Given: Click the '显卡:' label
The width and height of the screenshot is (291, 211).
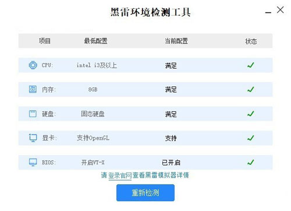Looking at the screenshot, I should pos(49,138).
